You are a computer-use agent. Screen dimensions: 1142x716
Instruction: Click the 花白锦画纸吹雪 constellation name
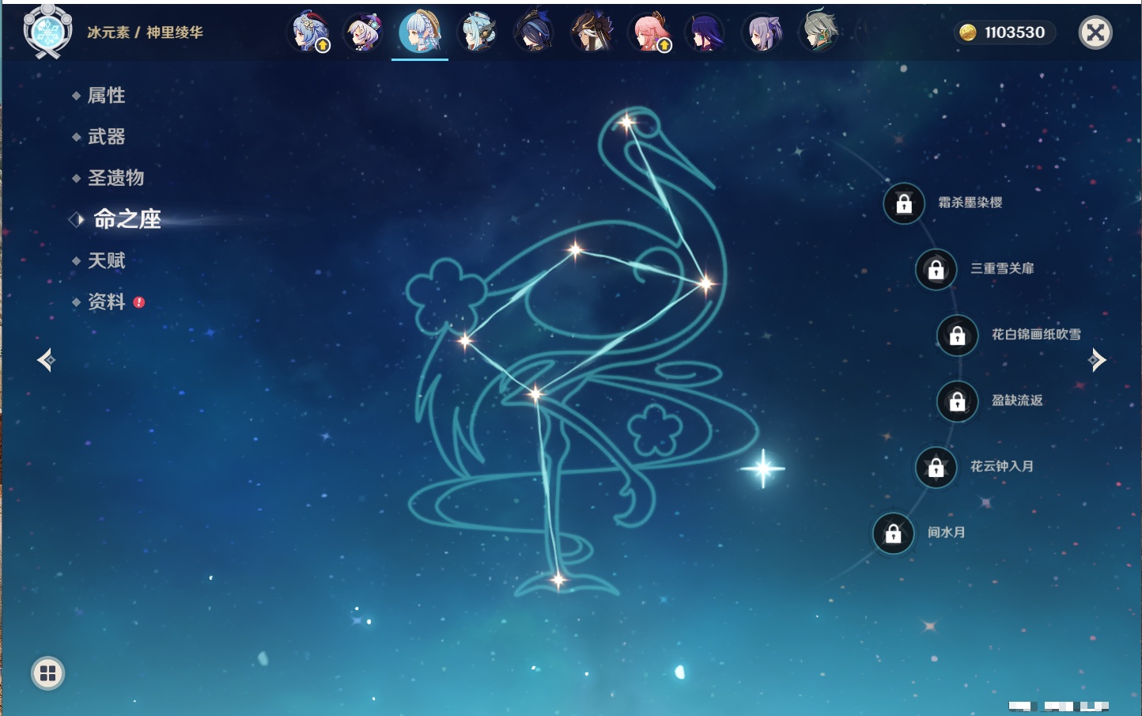tap(1036, 335)
